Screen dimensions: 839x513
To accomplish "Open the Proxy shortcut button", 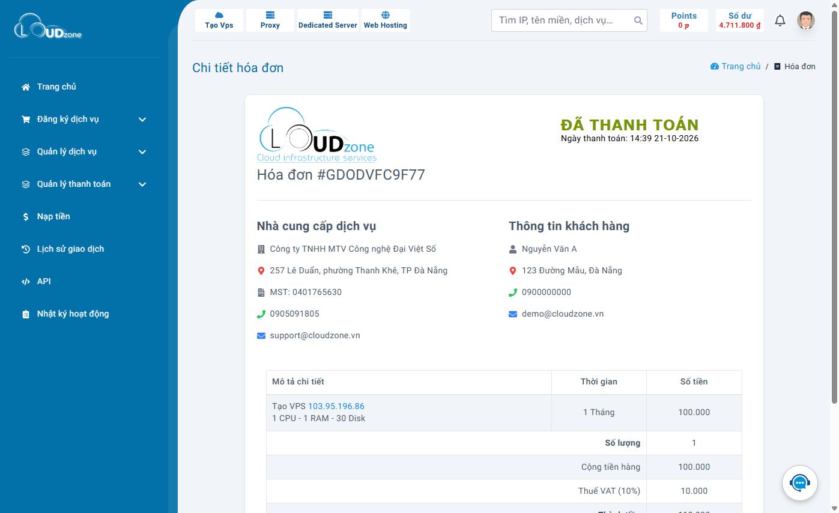I will coord(270,20).
